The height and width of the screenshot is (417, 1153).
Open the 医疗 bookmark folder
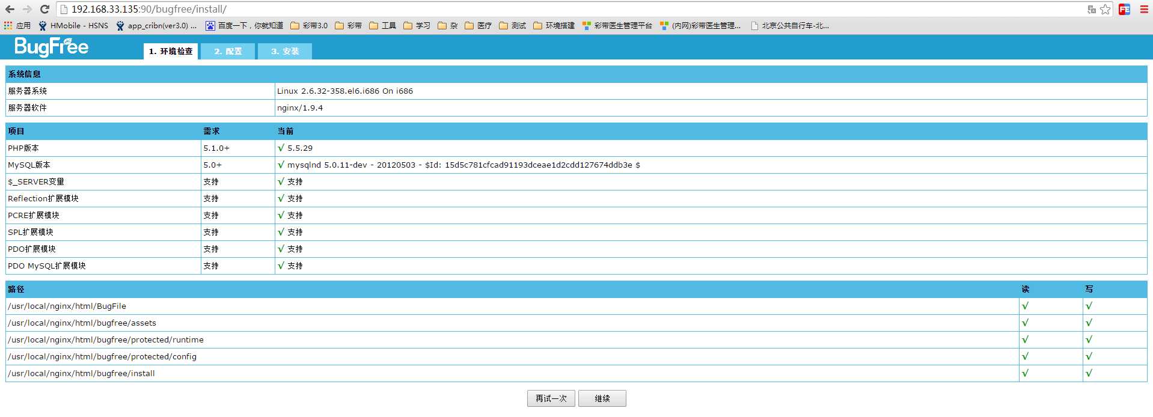click(478, 26)
